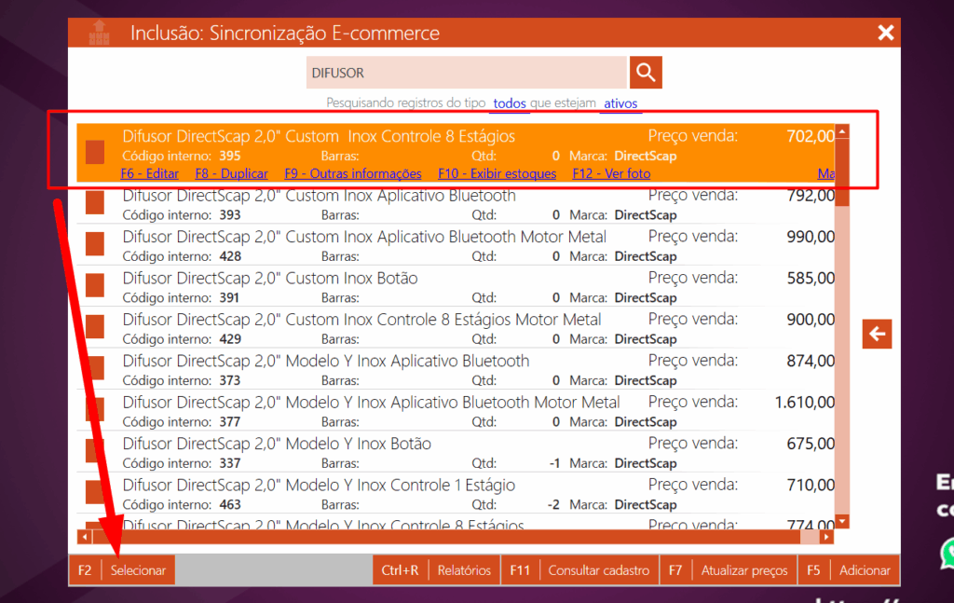Click scroll down arrow of list
The image size is (954, 603).
click(842, 521)
